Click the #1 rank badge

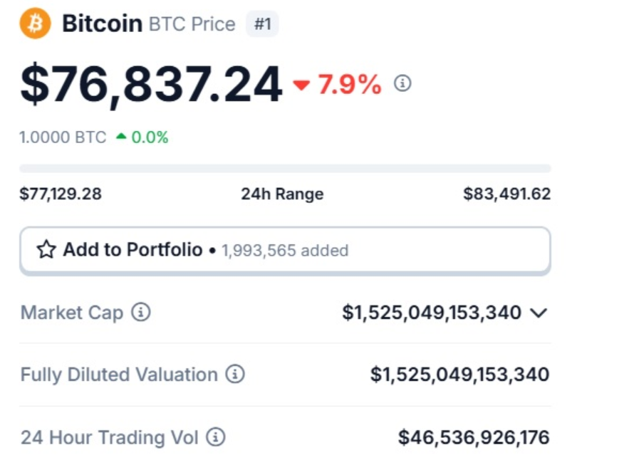coord(262,24)
